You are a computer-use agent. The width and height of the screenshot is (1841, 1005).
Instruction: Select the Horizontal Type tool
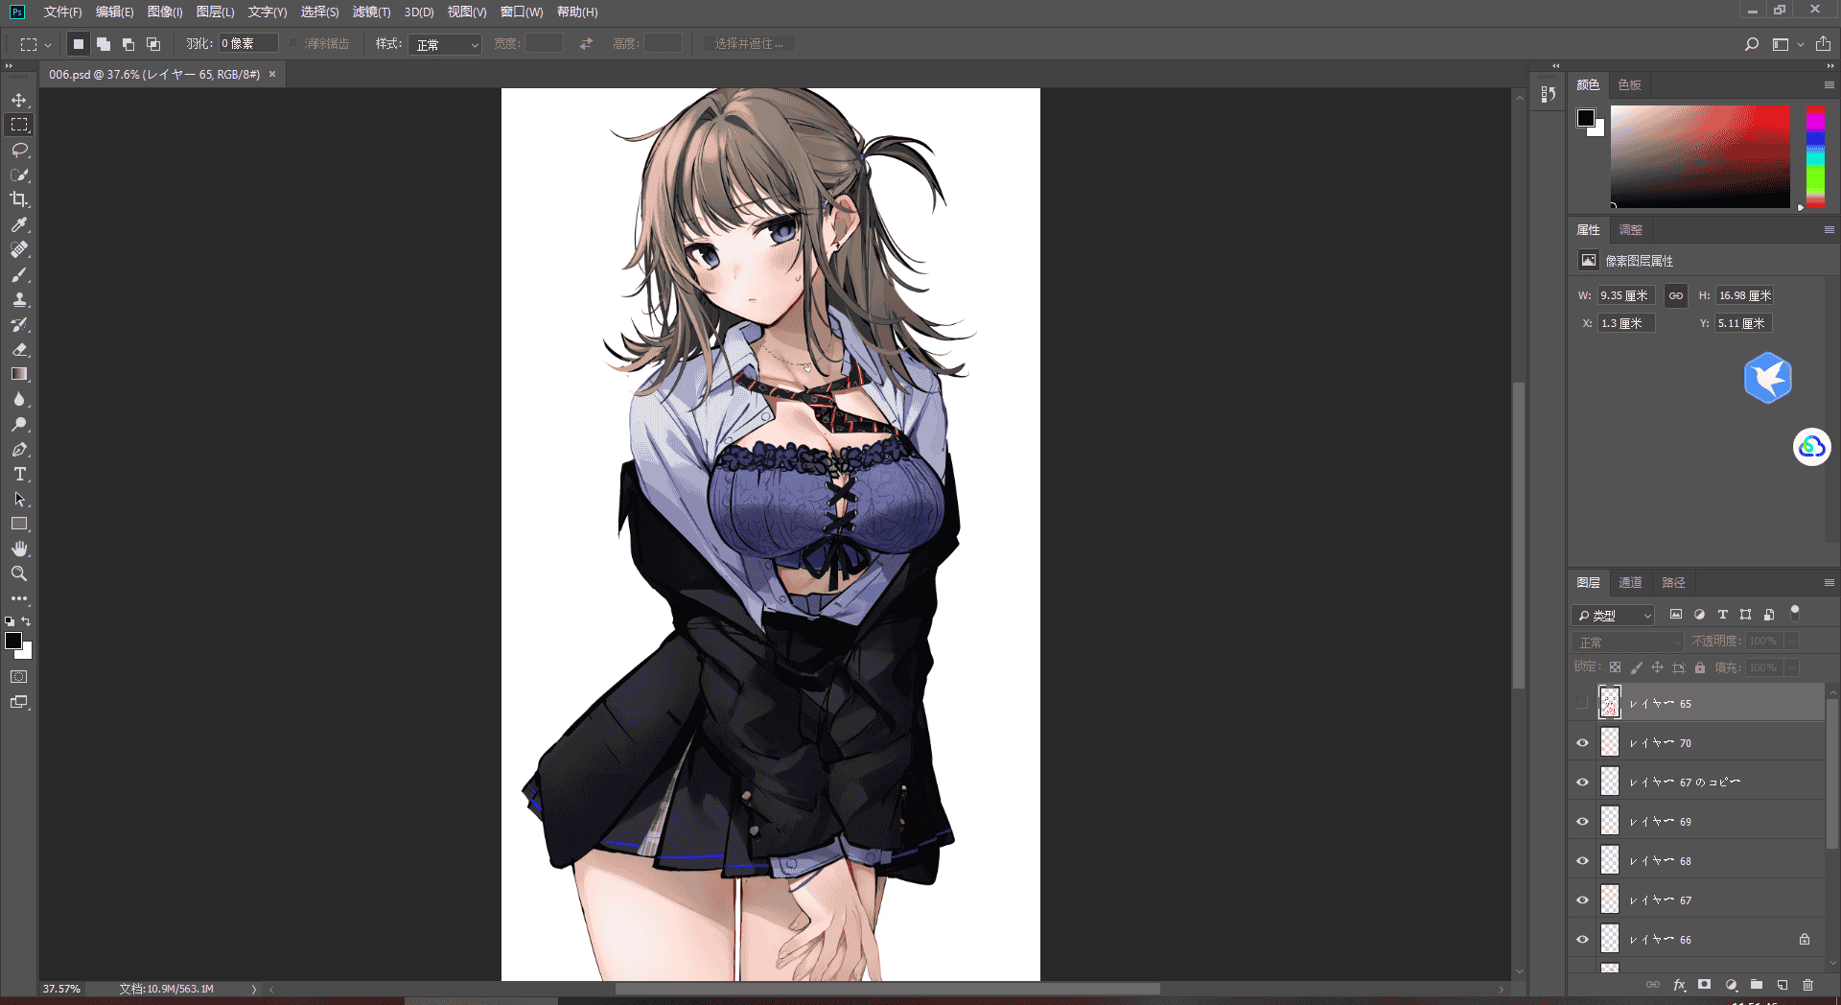pyautogui.click(x=19, y=474)
